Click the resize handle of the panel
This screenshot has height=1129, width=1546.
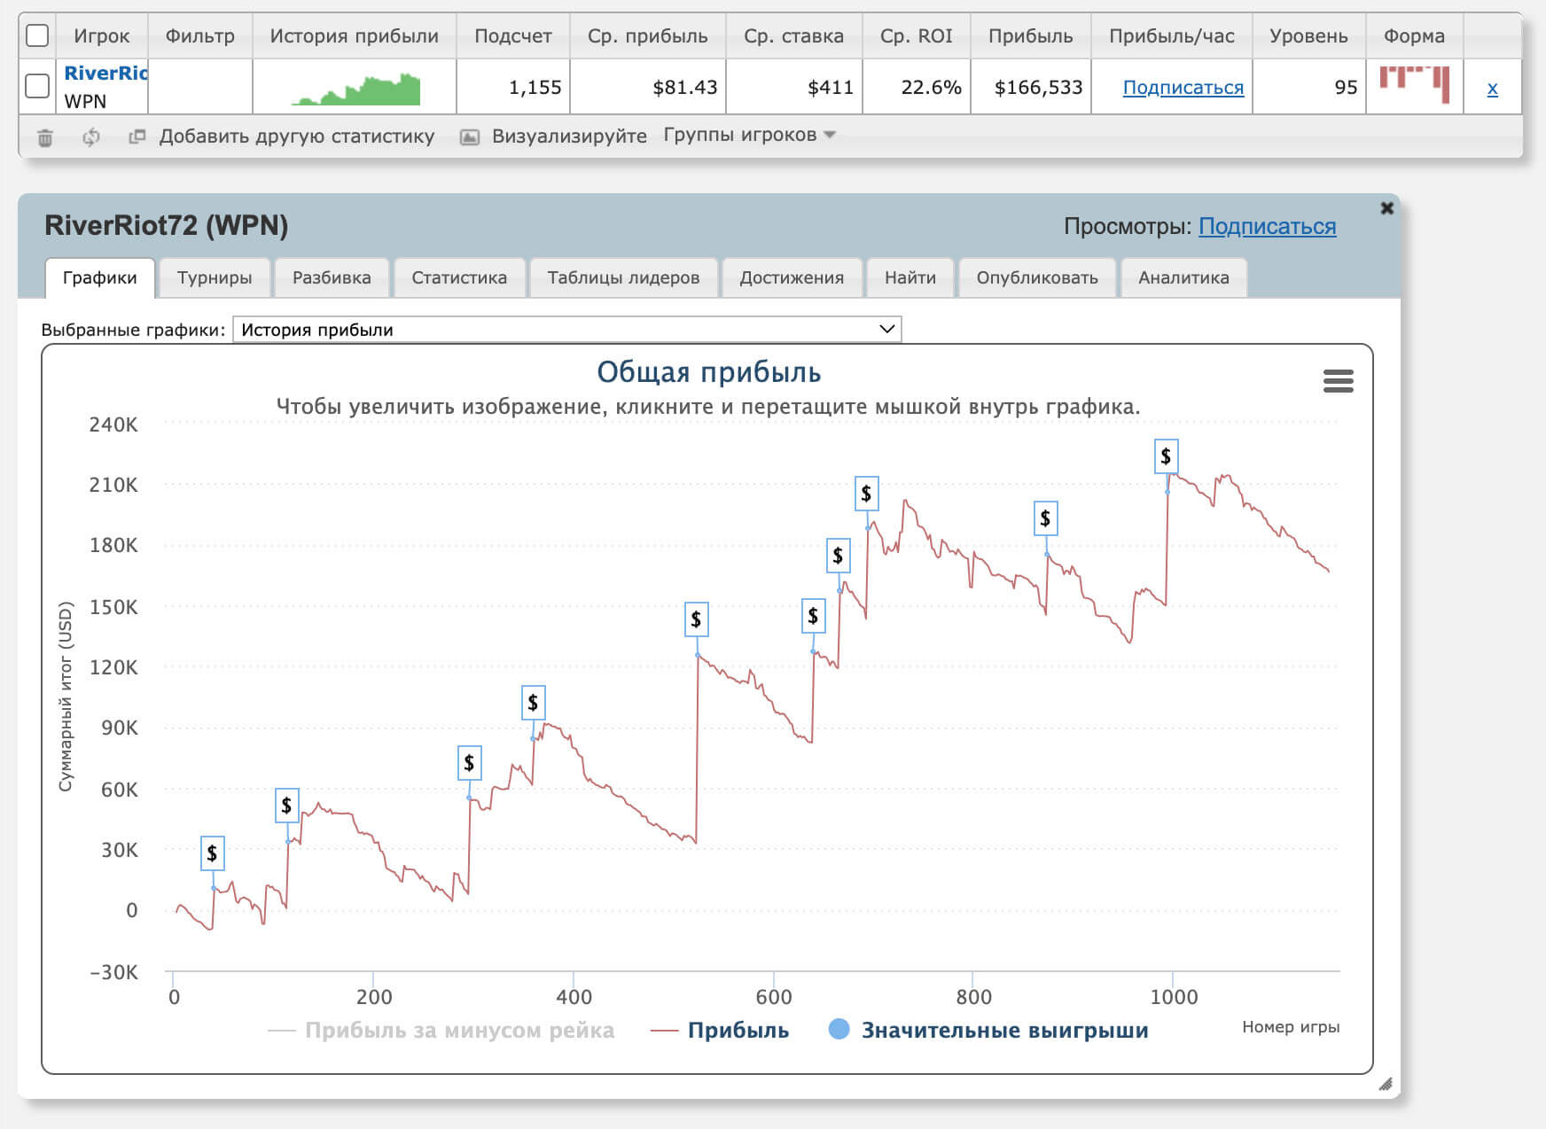coord(1385,1084)
